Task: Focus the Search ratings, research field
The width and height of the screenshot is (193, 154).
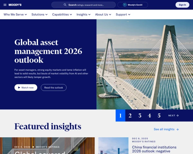Action: [x=83, y=5]
